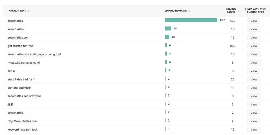
Task: Click View for 'searchatlas seo software'
Action: [254, 96]
